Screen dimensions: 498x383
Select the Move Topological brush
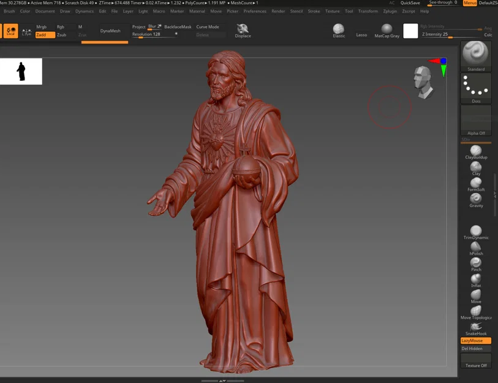pyautogui.click(x=476, y=313)
